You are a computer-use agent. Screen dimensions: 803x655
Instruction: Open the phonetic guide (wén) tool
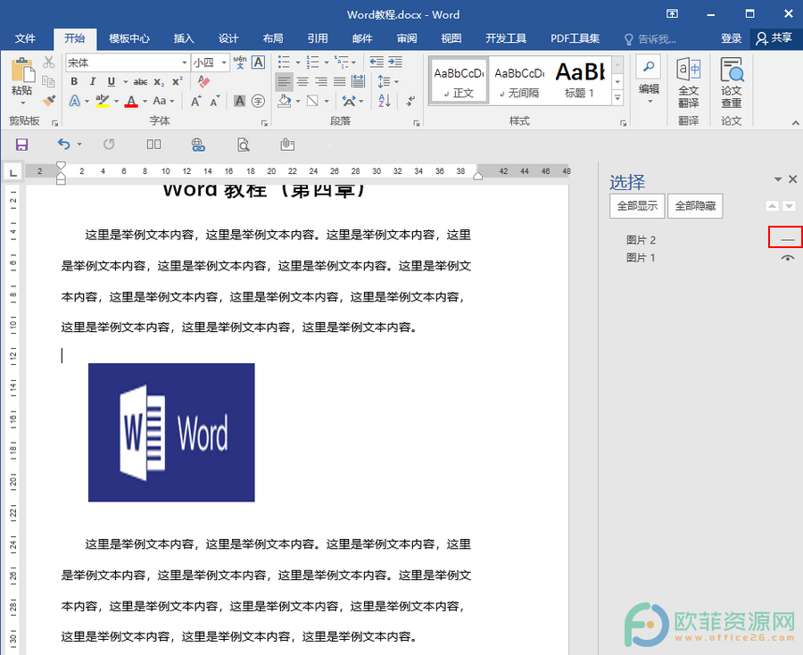point(240,62)
